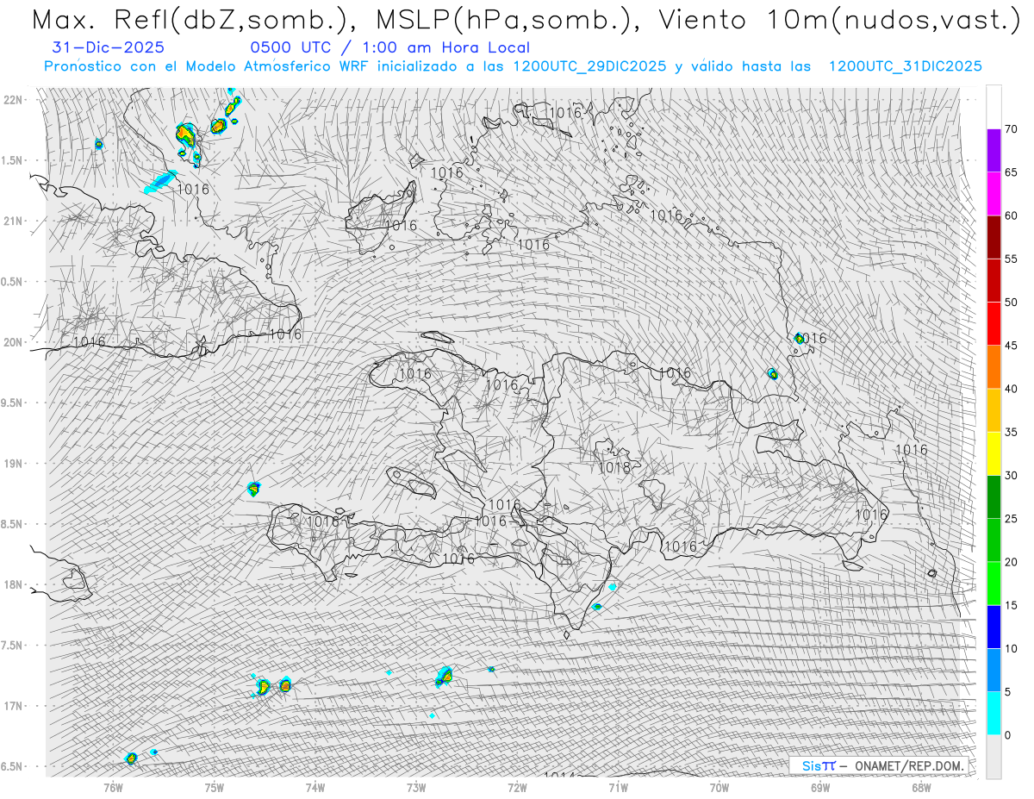Click the latitude label '8.5N'

tap(13, 524)
